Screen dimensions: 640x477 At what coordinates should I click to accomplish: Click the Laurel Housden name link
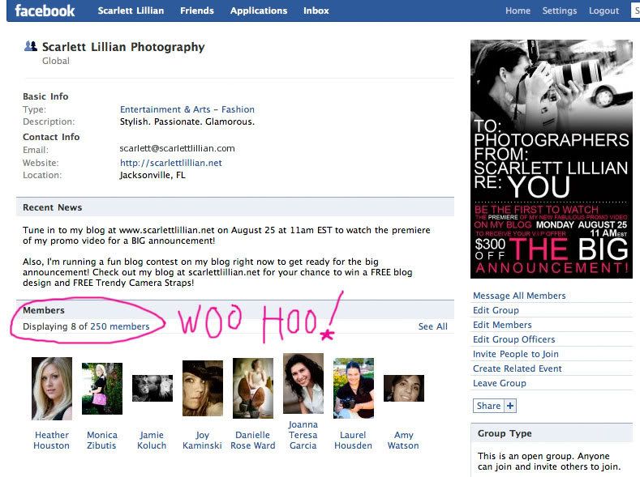pos(353,441)
